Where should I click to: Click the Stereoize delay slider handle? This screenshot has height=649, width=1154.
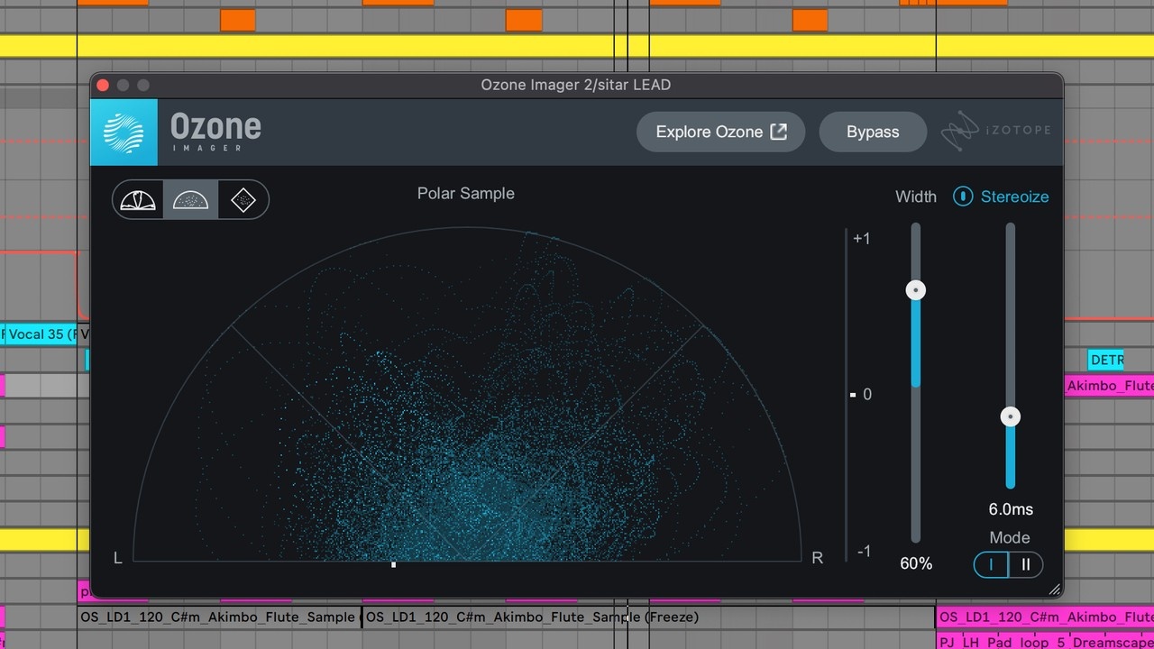pos(1011,416)
